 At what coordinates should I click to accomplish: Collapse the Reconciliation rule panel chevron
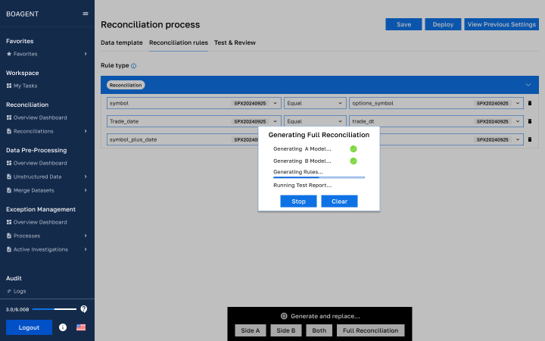tap(528, 85)
